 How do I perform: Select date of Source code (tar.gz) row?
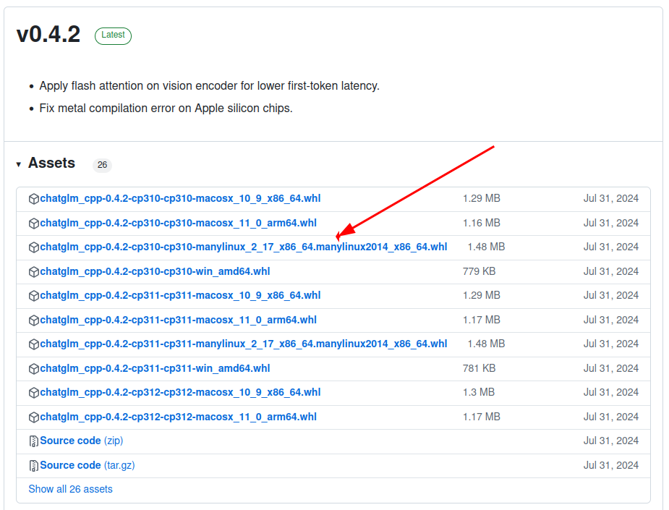coord(611,465)
